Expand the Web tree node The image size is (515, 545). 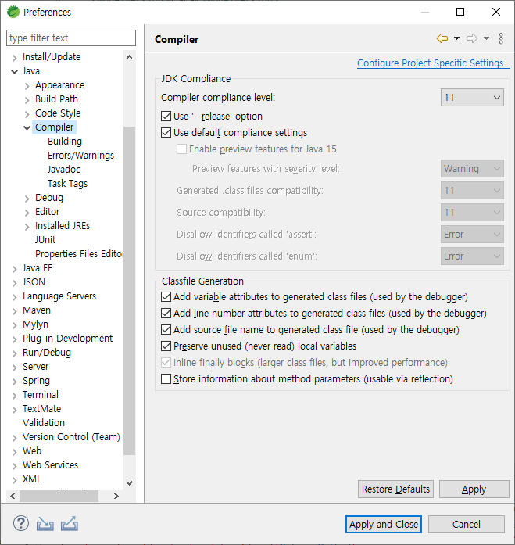coord(15,451)
